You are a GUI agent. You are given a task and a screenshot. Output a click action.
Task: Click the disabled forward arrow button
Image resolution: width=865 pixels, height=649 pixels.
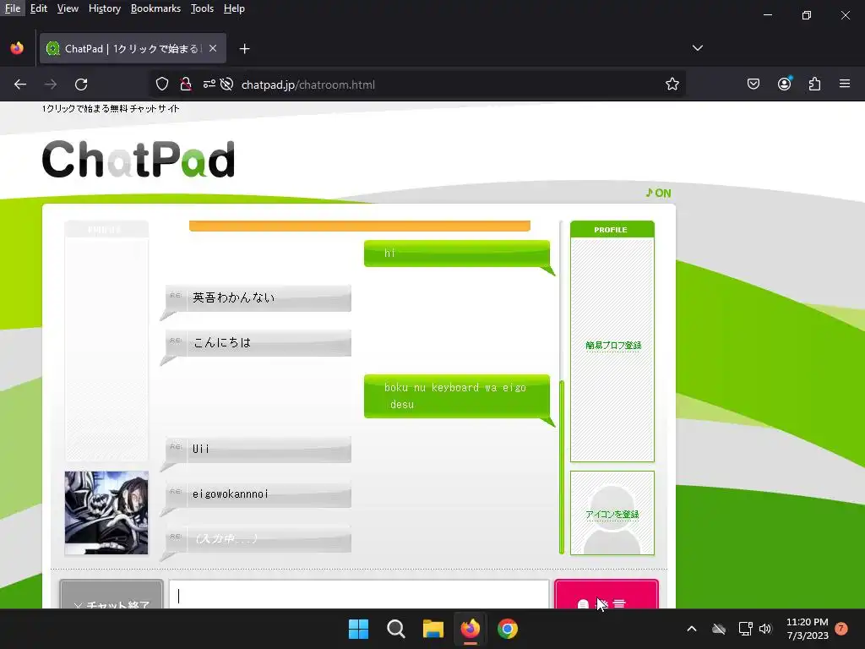coord(51,85)
